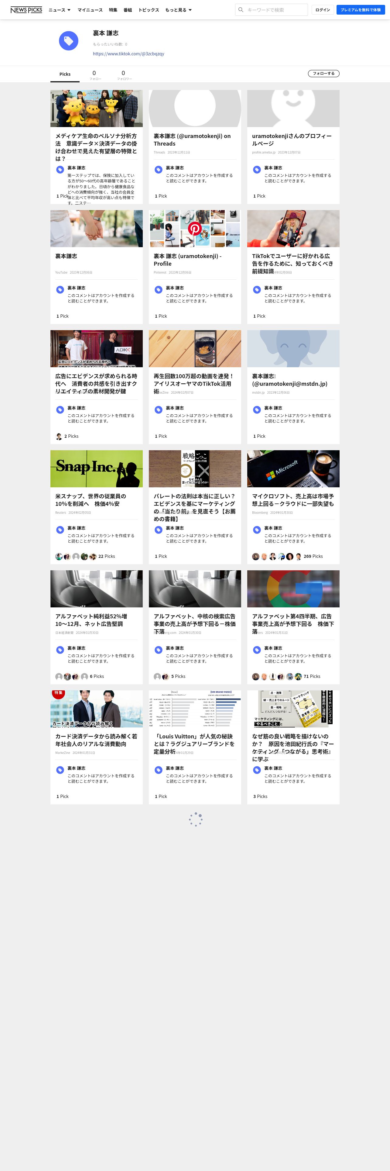Screen dimensions: 390x1171
Task: Click commenter tag icon on mstdn.jp card
Action: pyautogui.click(x=257, y=409)
